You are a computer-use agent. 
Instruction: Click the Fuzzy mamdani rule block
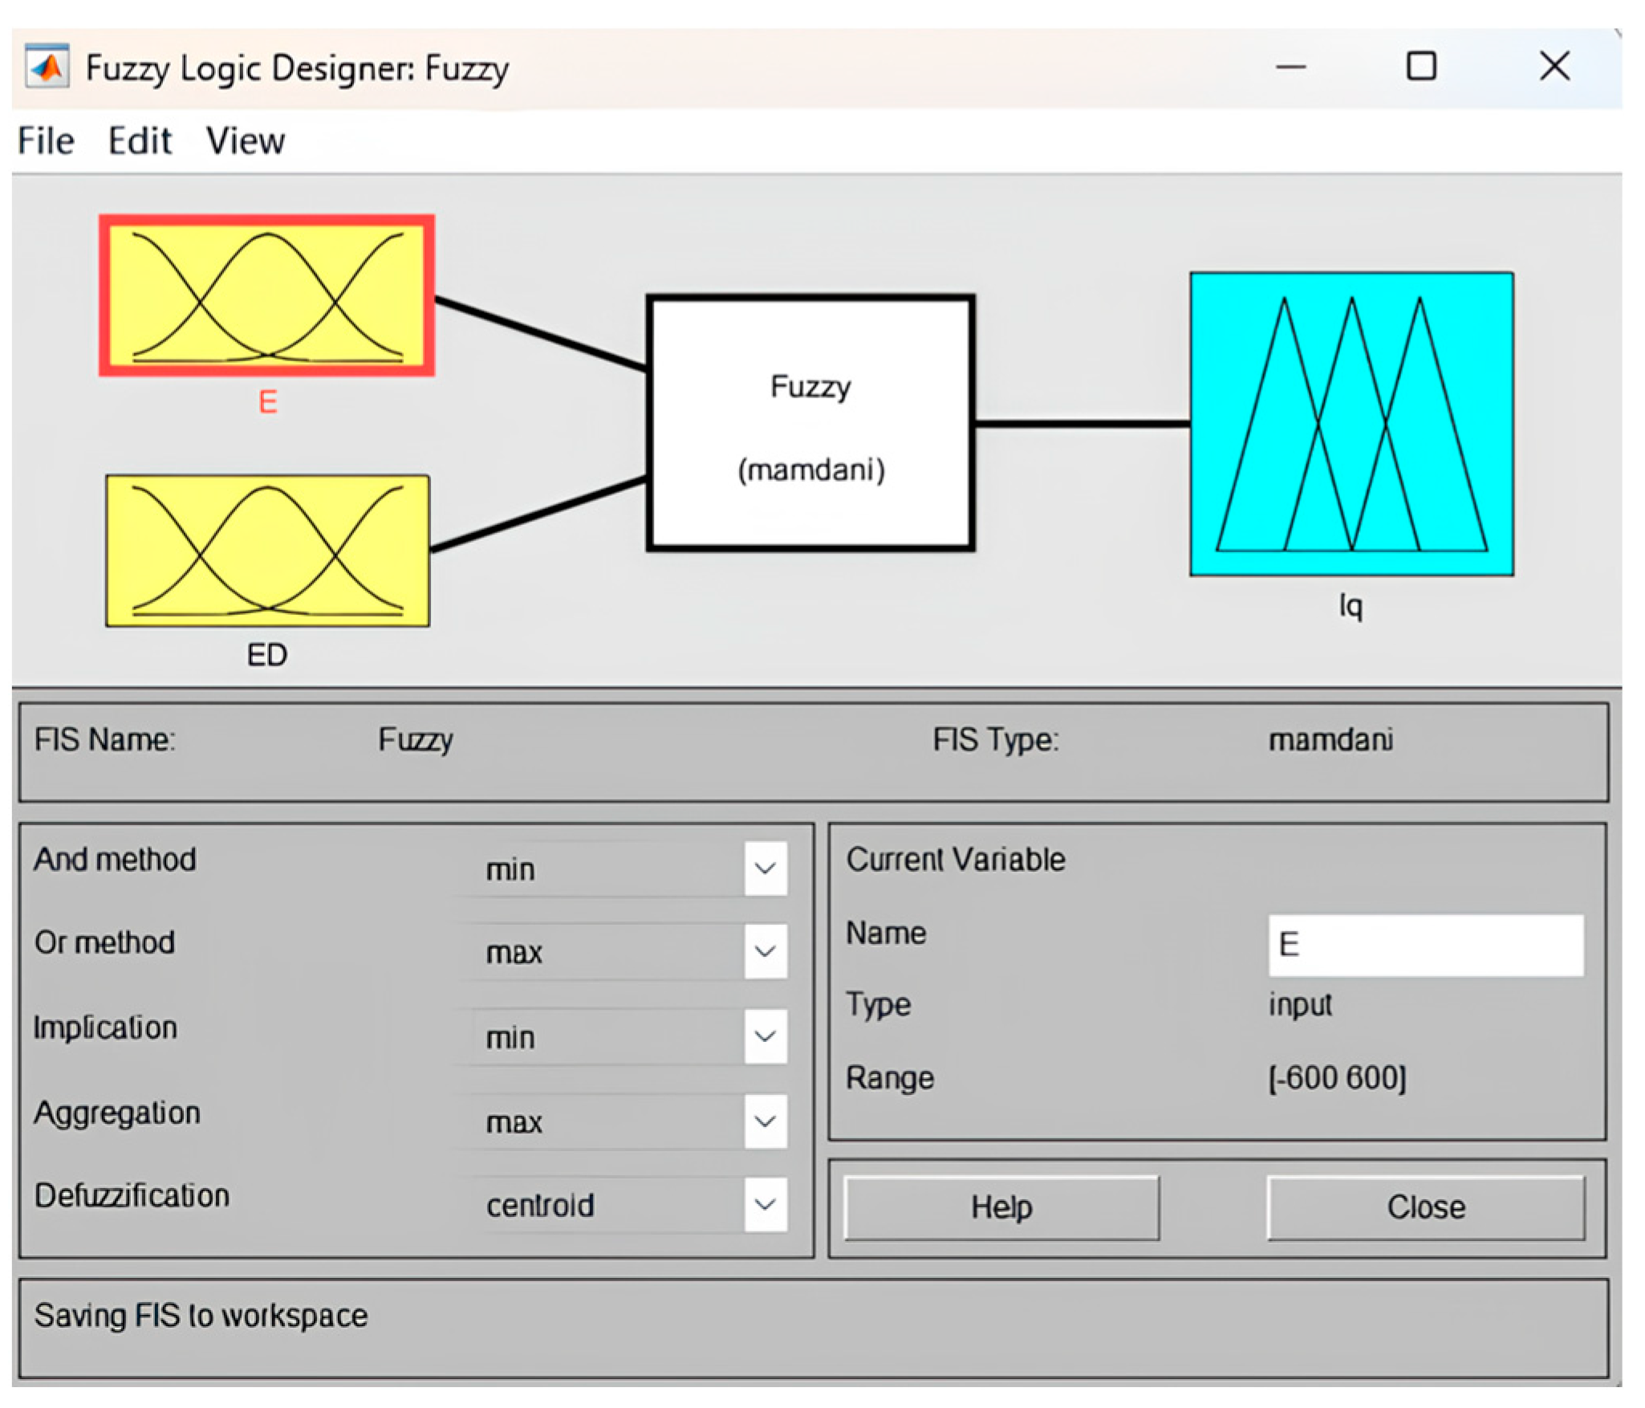tap(810, 423)
